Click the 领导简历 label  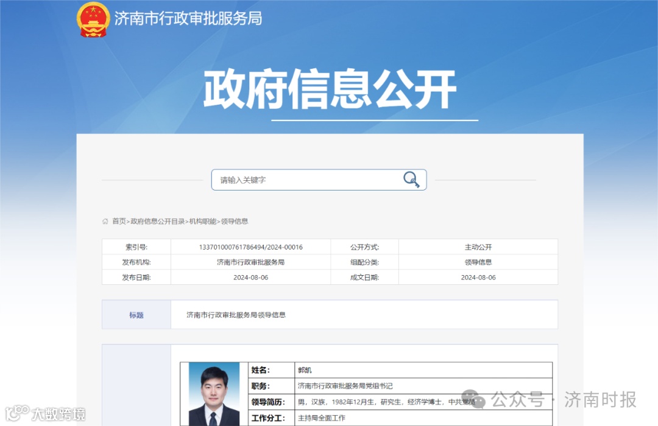pyautogui.click(x=268, y=402)
